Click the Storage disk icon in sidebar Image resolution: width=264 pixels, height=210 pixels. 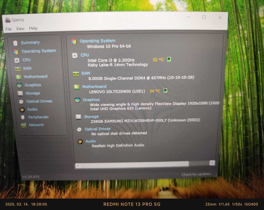[x=20, y=93]
